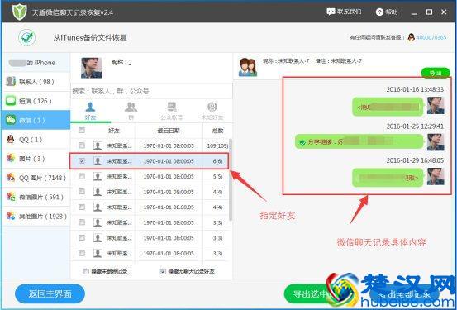Click the green checkmark iTunes recovery icon
The height and width of the screenshot is (310, 457).
(x=26, y=38)
